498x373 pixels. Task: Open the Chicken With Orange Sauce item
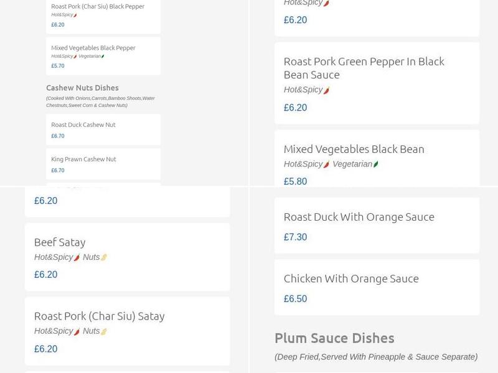click(x=352, y=279)
